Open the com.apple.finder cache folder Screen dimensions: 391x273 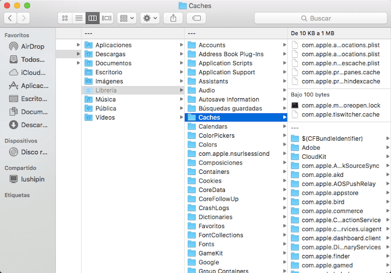click(x=339, y=256)
